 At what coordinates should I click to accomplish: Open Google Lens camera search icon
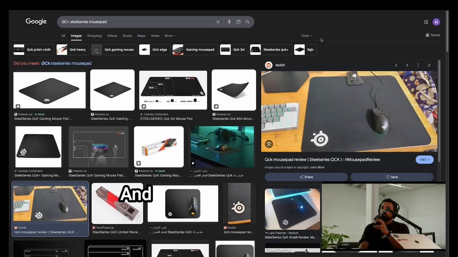[x=238, y=22]
